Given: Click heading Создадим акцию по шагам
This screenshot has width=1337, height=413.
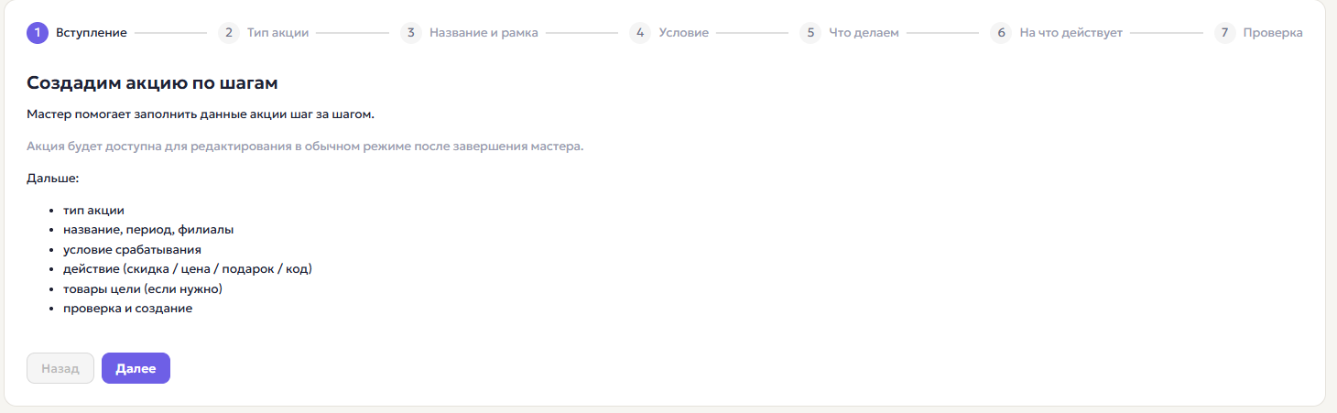Looking at the screenshot, I should (152, 83).
